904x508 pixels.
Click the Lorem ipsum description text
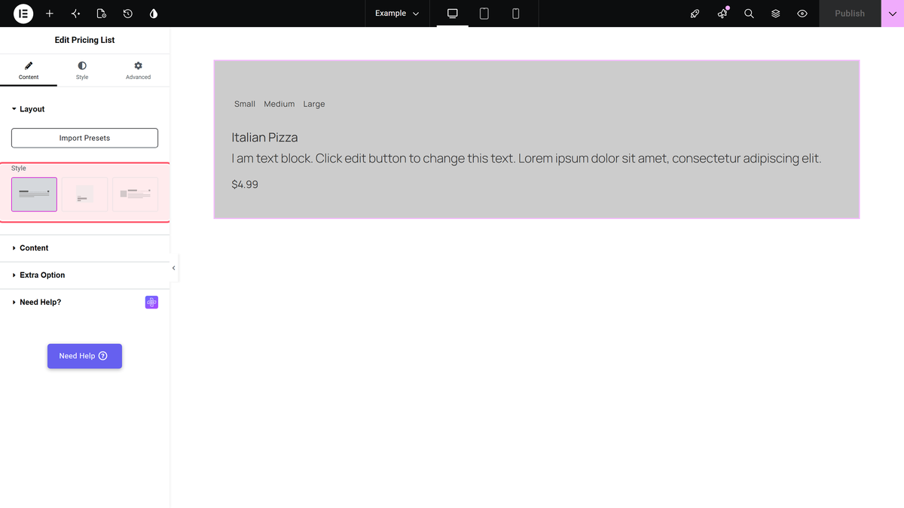527,159
